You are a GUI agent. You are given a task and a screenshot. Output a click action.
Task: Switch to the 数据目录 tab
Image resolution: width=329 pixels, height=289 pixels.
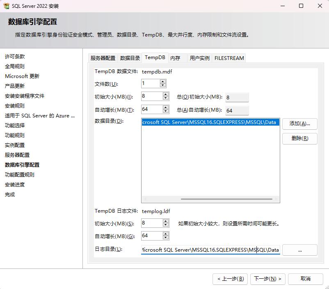130,58
